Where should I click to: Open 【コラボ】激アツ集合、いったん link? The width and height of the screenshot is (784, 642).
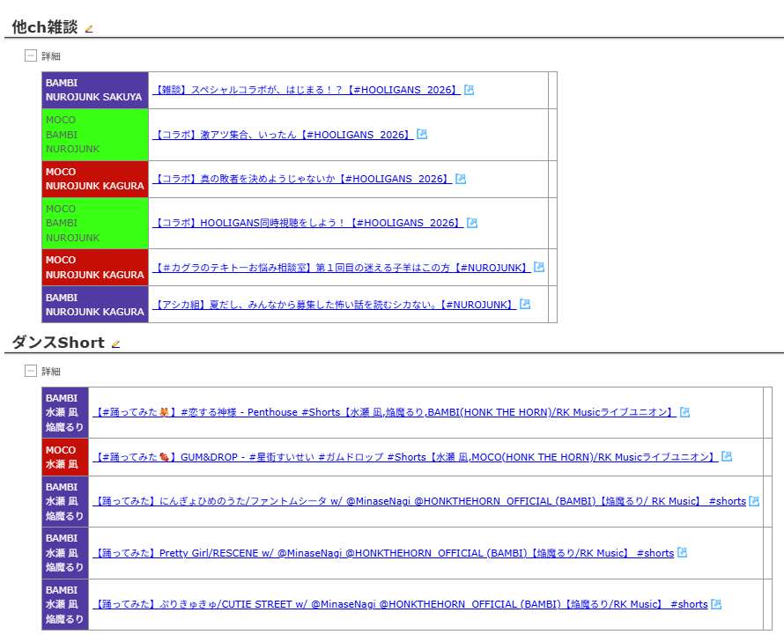pos(283,135)
